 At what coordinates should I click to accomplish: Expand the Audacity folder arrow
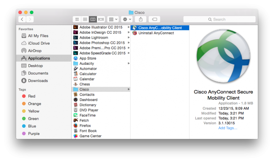tap(129, 63)
